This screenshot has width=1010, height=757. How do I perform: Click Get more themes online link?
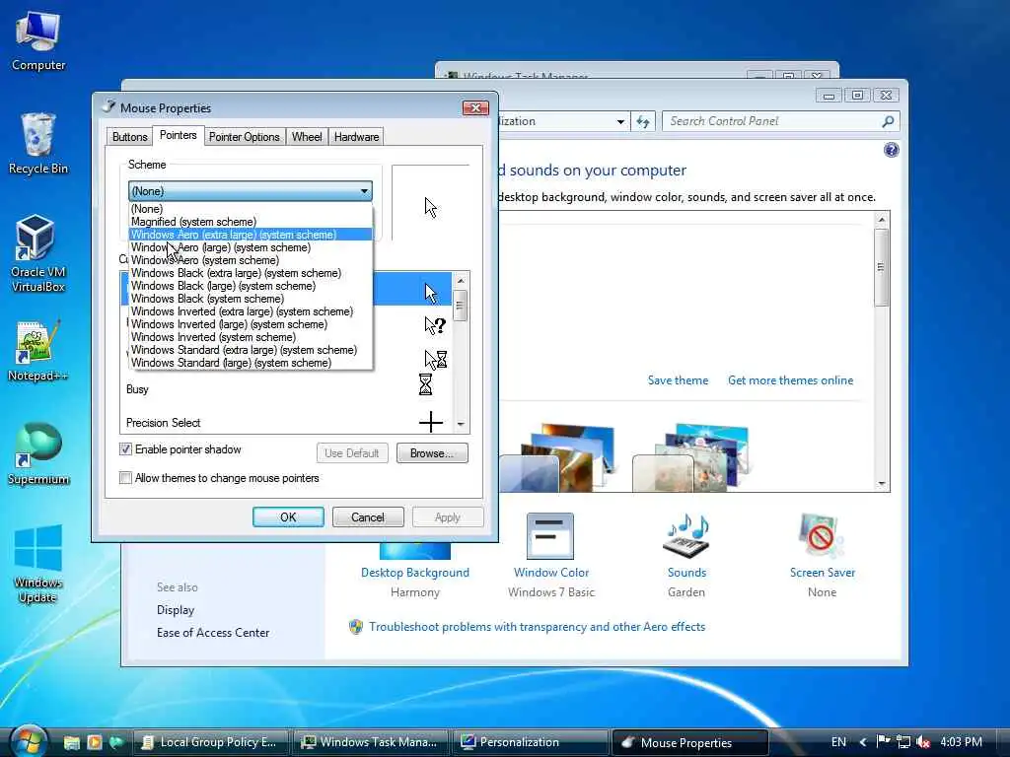click(x=790, y=380)
